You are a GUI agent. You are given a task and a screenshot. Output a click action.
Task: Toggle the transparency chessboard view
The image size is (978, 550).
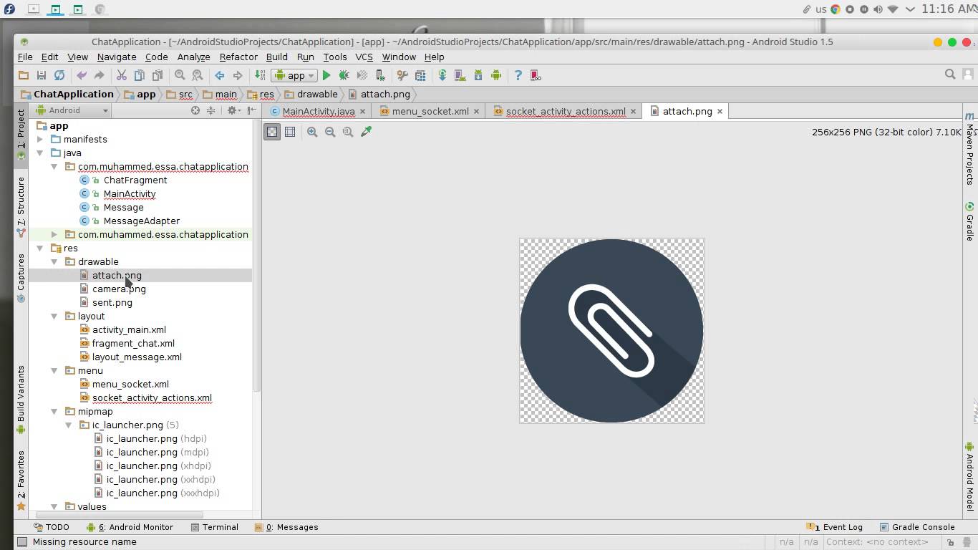[x=272, y=132]
